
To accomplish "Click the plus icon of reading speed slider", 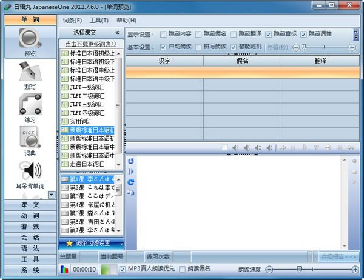I will 352,268.
